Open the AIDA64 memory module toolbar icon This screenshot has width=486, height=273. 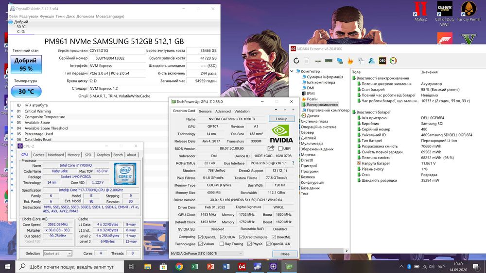[329, 61]
